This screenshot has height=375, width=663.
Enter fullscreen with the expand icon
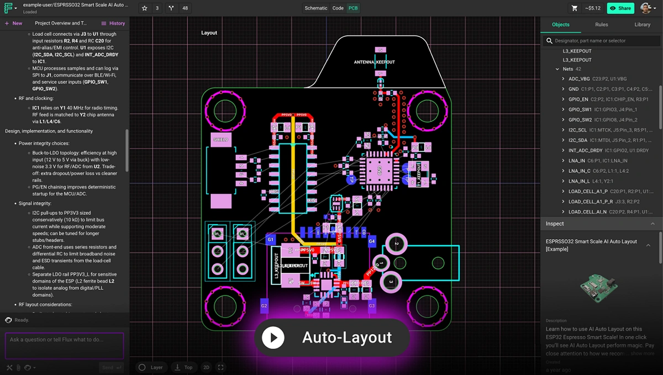click(221, 367)
